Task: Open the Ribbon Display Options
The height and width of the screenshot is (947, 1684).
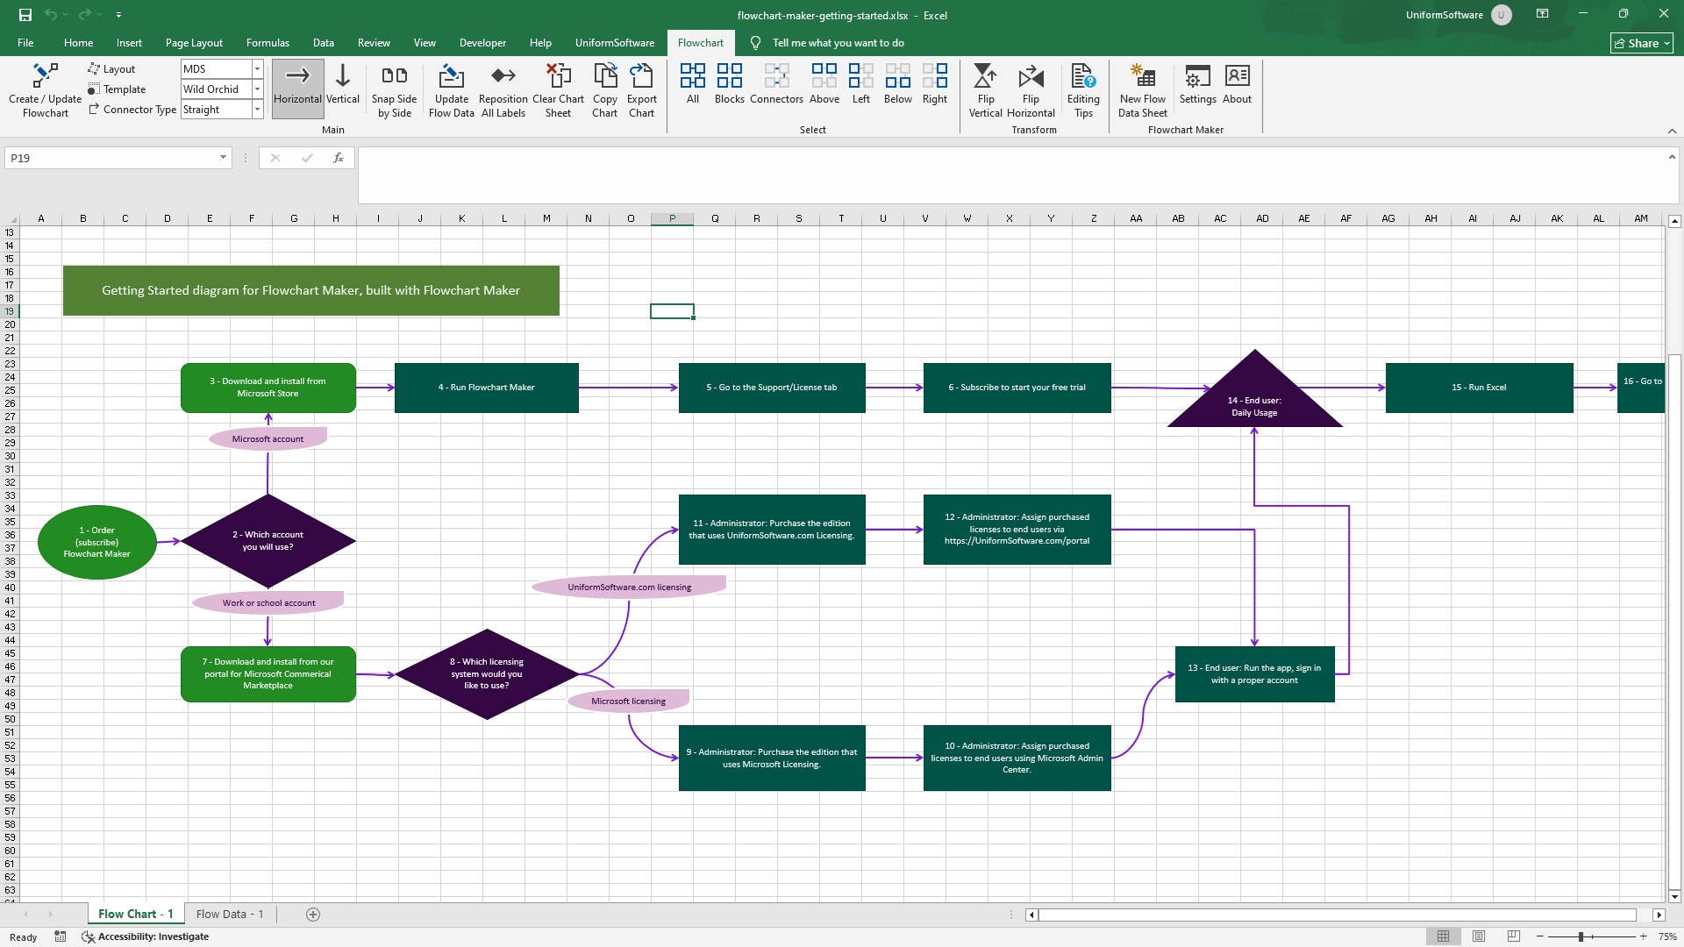Action: tap(1542, 14)
